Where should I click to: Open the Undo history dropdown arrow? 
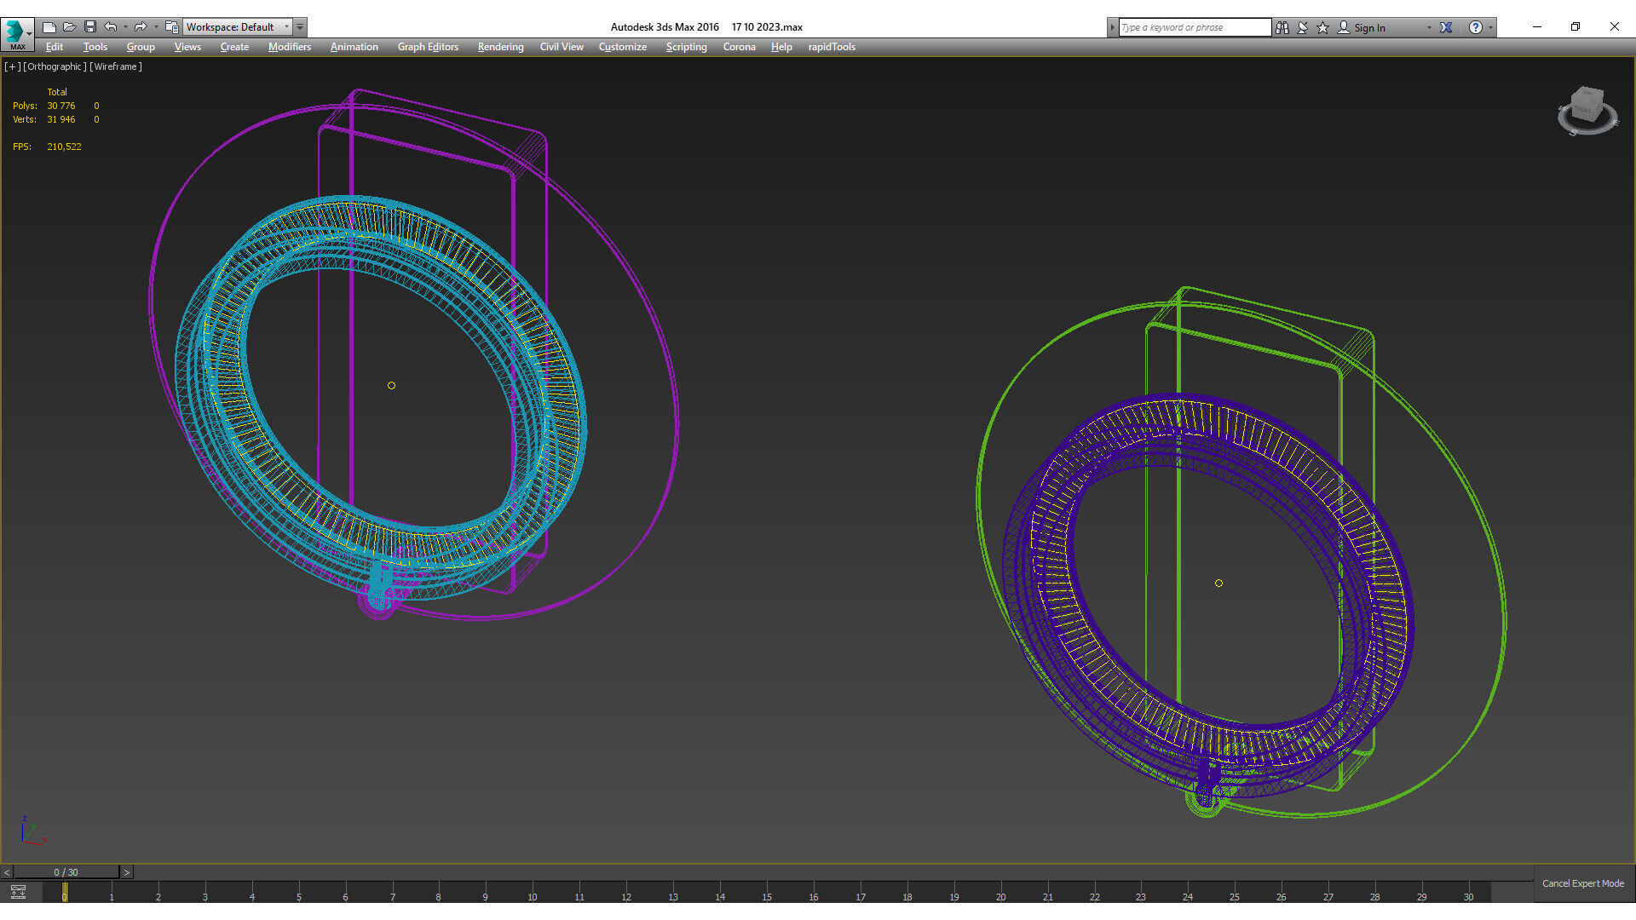click(x=126, y=27)
